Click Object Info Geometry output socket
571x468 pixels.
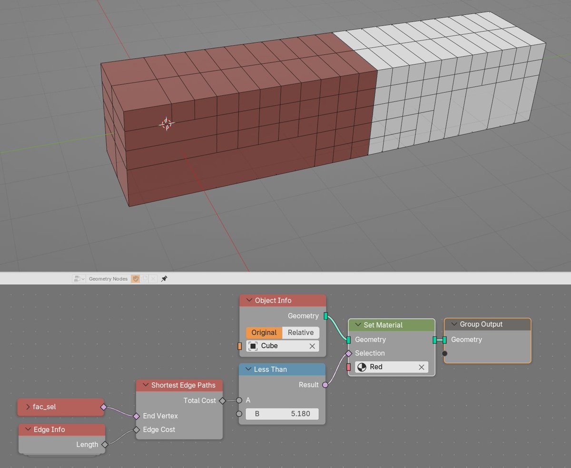pyautogui.click(x=326, y=316)
